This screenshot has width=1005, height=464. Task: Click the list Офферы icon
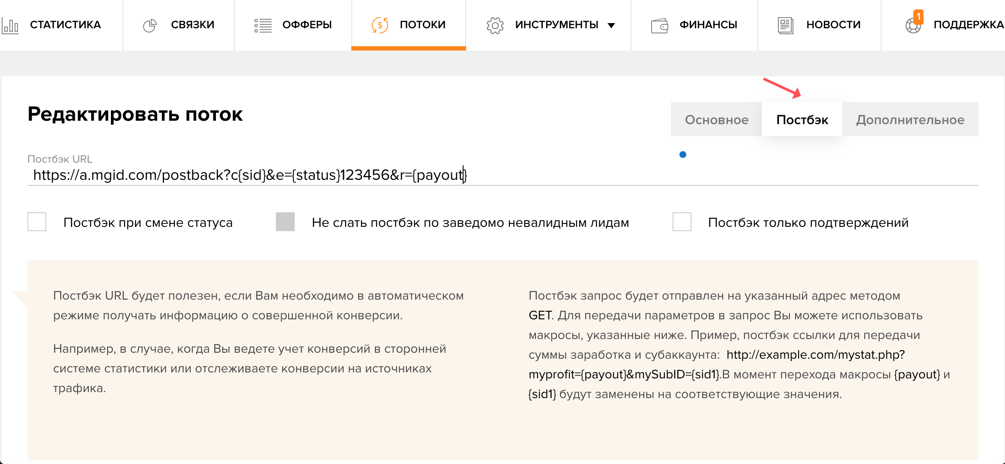[x=263, y=25]
